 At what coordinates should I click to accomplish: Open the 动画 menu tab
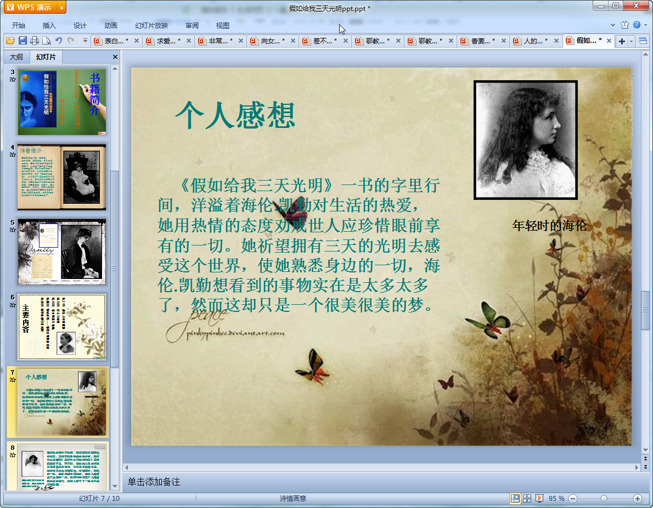[111, 25]
